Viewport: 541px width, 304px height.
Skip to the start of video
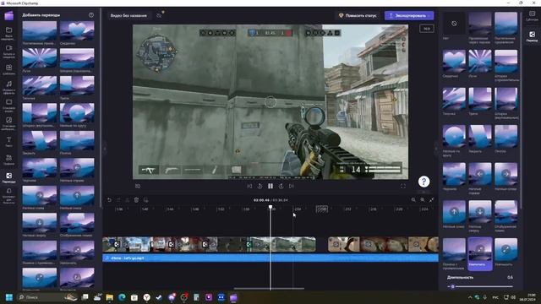click(249, 186)
